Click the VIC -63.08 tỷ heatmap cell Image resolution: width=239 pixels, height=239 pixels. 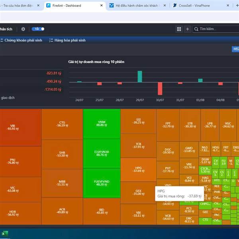[x=20, y=189]
